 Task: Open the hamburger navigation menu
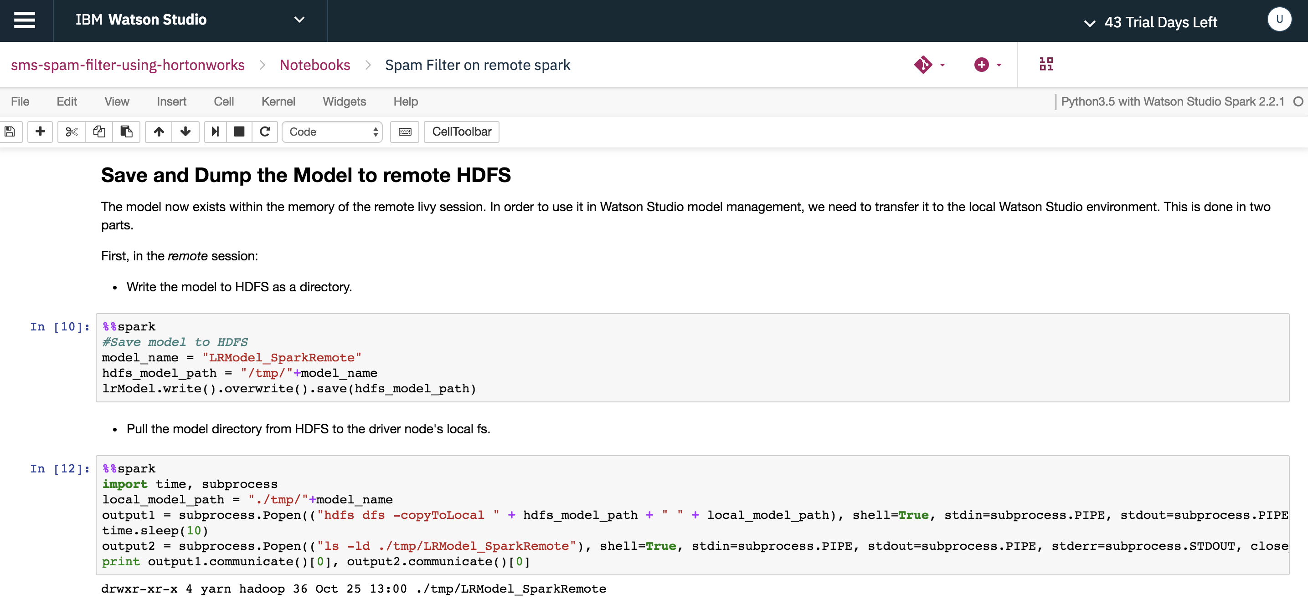coord(24,20)
